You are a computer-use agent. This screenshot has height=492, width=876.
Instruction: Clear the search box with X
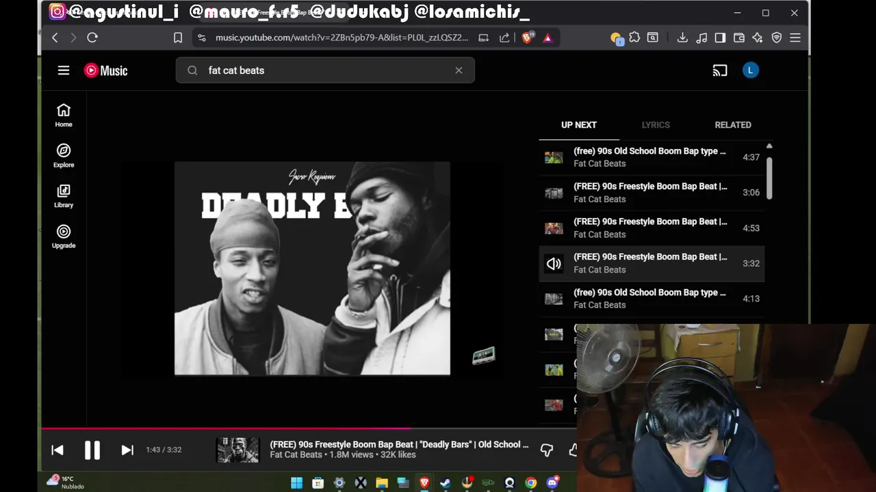click(x=459, y=70)
